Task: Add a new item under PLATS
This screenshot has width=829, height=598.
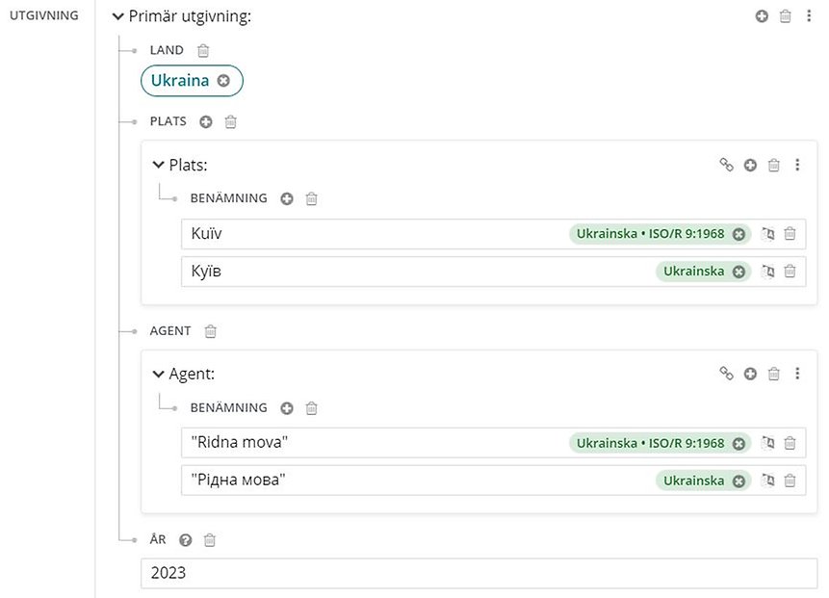Action: [x=205, y=121]
